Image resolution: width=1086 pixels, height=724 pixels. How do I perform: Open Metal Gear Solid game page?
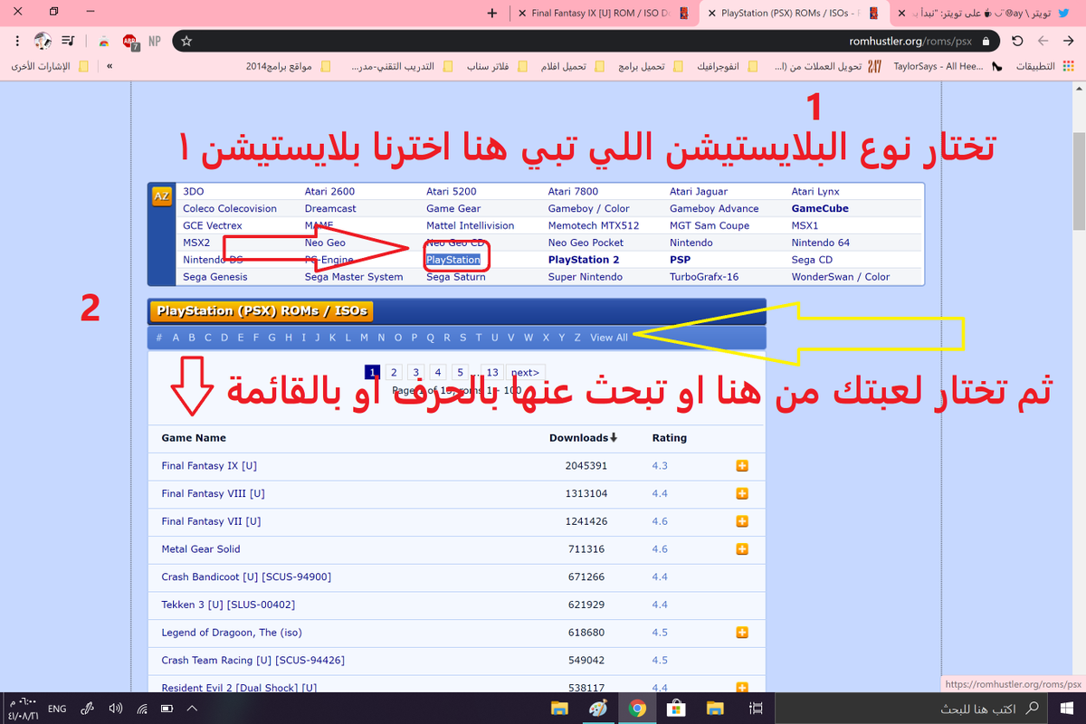click(201, 549)
